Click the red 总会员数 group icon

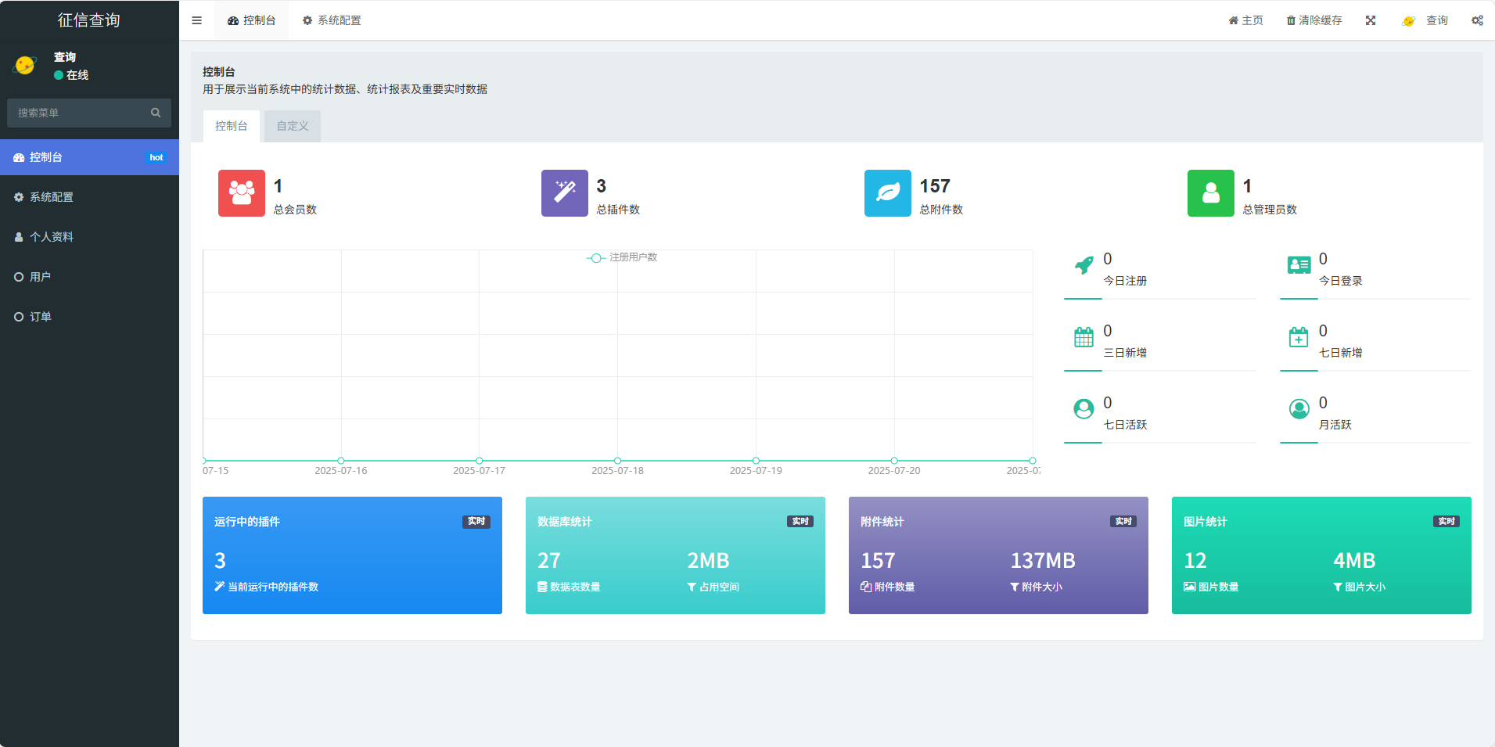(242, 193)
